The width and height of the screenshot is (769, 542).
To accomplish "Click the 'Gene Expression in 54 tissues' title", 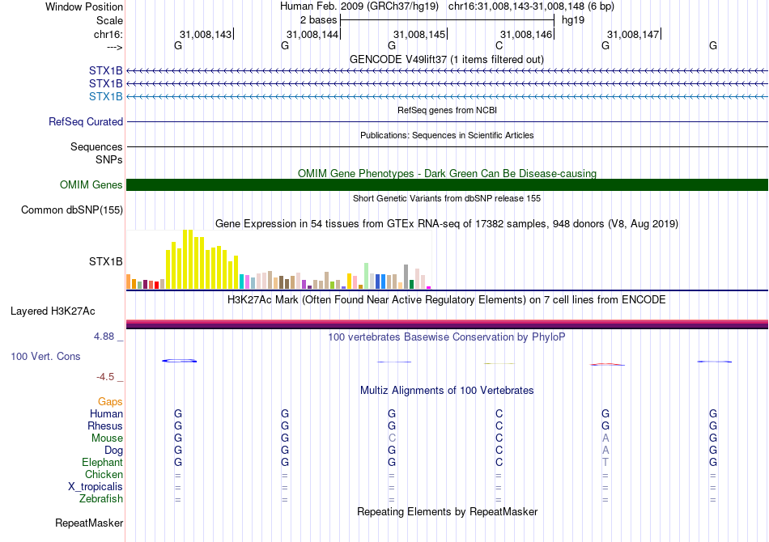I will click(x=447, y=224).
